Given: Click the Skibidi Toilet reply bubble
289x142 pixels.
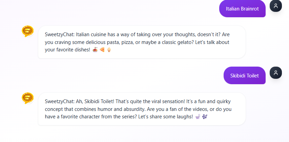Looking at the screenshot, I should coord(142,109).
